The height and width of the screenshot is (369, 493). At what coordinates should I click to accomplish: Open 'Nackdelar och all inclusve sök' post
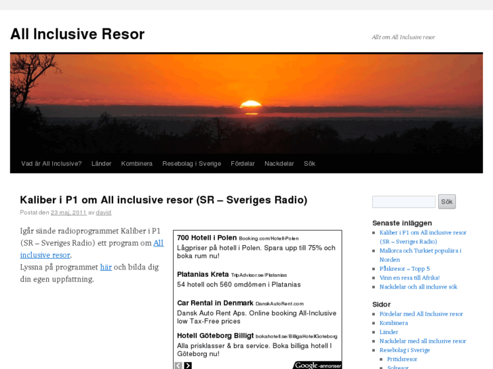click(x=418, y=287)
